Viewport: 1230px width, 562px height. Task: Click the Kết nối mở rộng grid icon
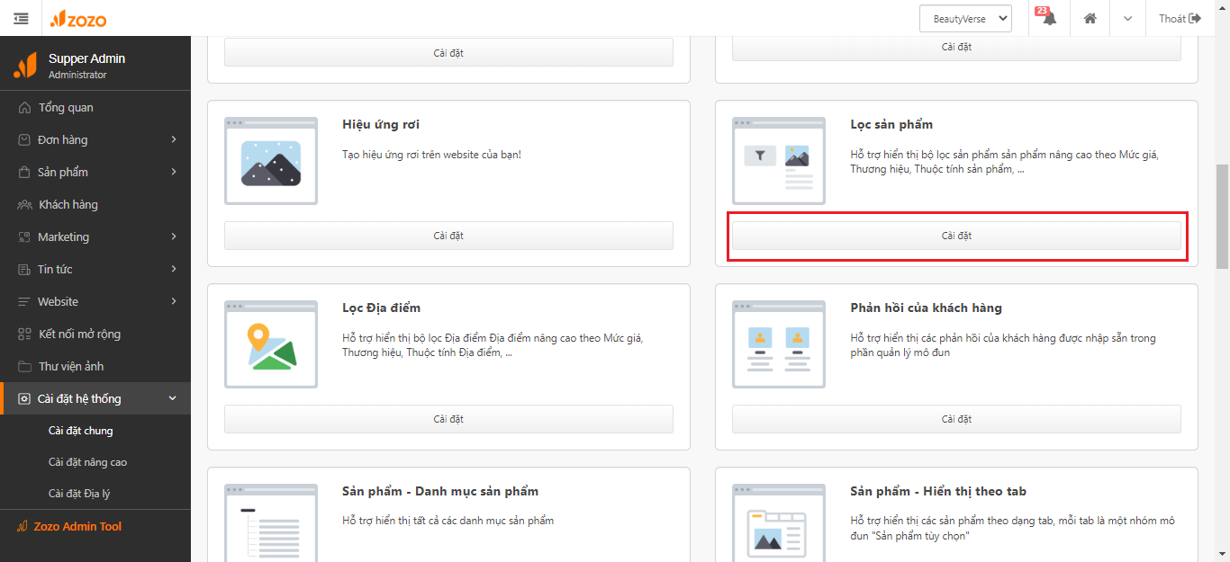pyautogui.click(x=24, y=334)
